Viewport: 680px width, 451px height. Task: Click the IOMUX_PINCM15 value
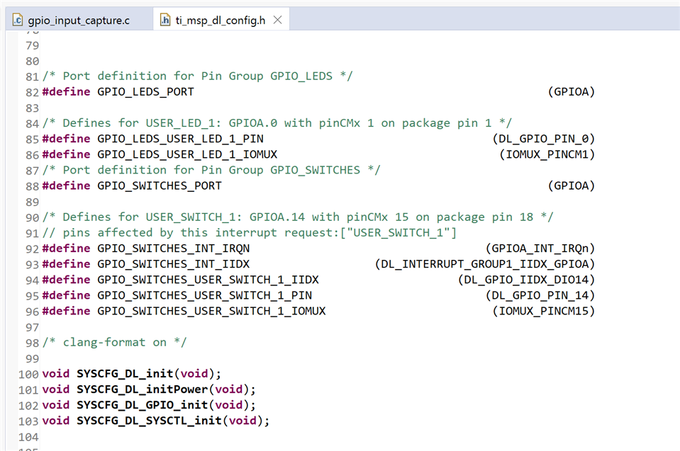[x=543, y=311]
